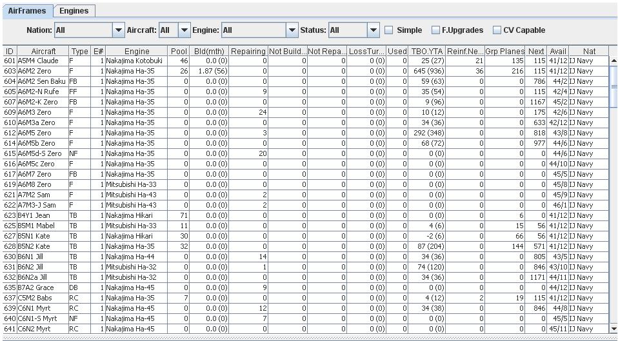Select the B5N1 Kate row
Viewport: 618px width, 341px height.
point(306,236)
